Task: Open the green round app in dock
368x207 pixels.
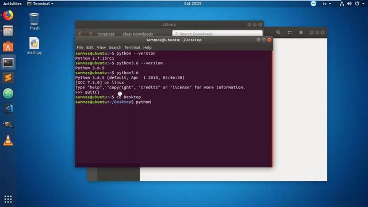Action: (8, 93)
